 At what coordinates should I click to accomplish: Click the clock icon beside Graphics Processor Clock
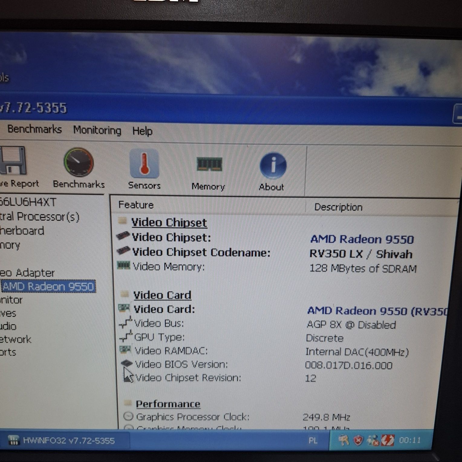point(129,416)
